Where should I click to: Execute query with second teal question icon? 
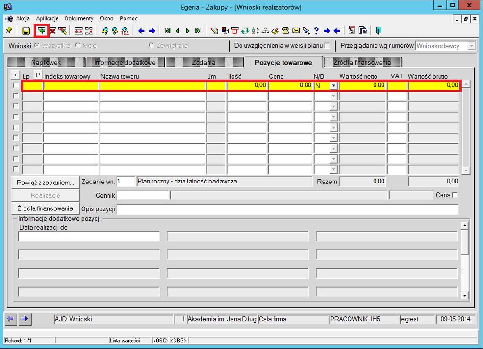[115, 31]
